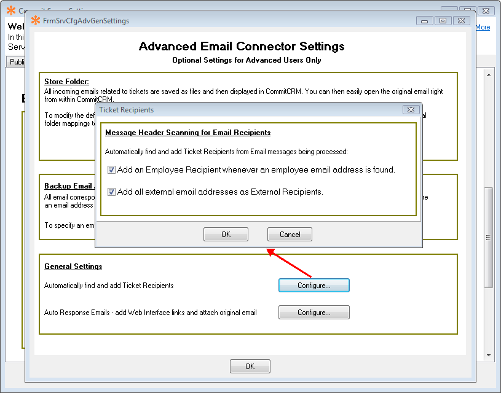Close the Ticket Recipients dialog

[x=411, y=110]
